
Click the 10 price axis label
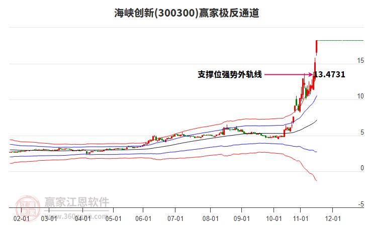pyautogui.click(x=360, y=96)
